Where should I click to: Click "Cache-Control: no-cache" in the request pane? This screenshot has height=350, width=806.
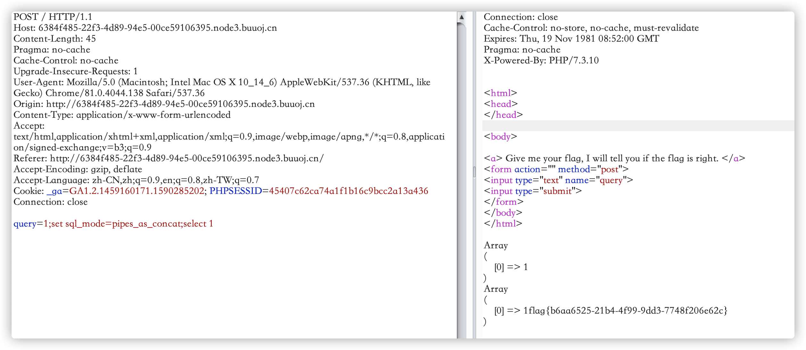tap(66, 60)
